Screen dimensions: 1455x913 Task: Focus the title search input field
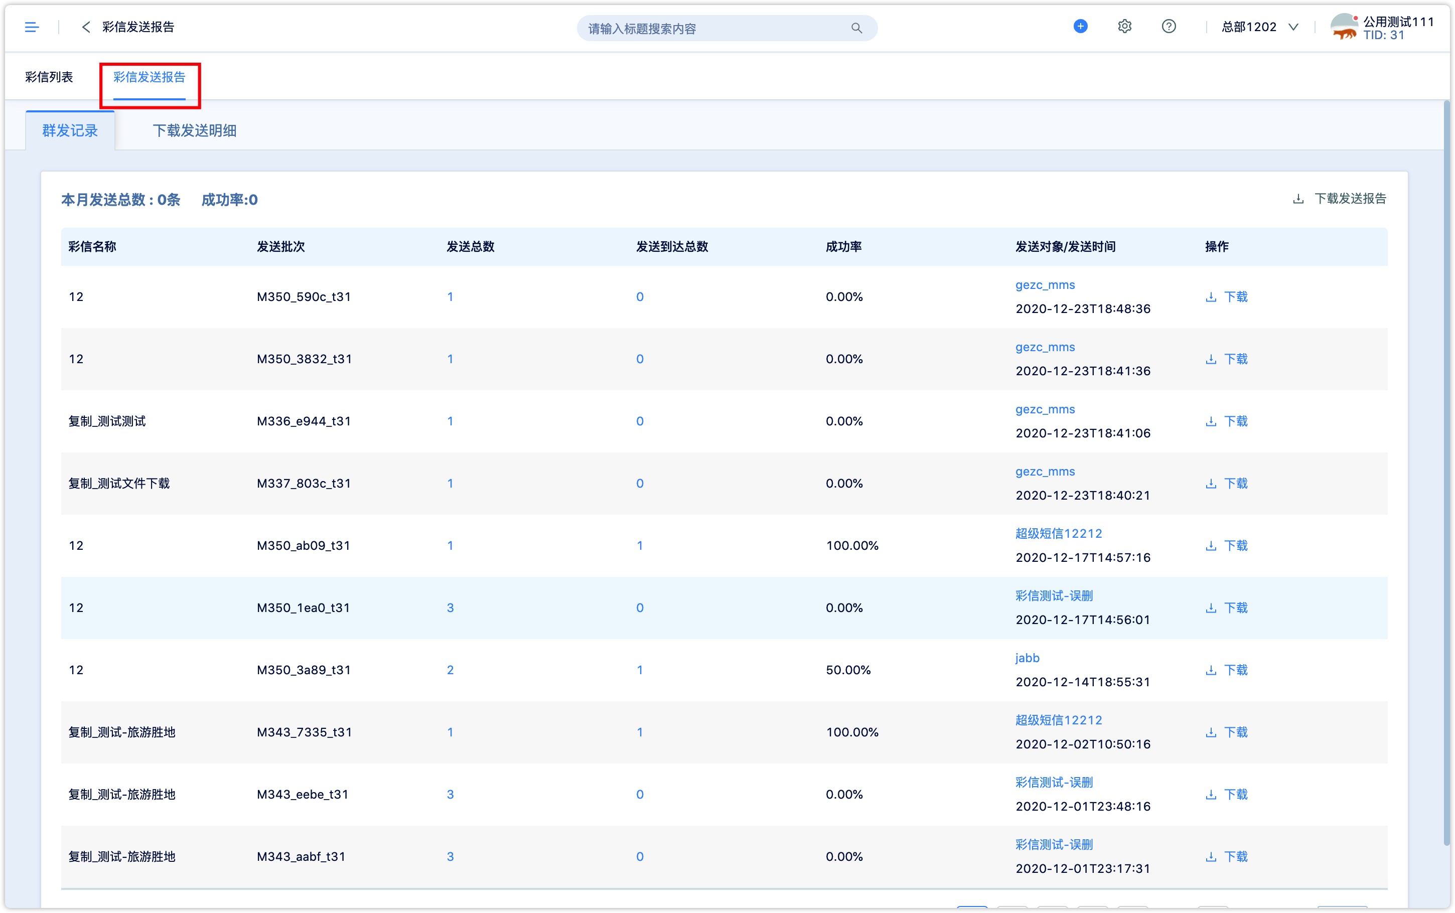pyautogui.click(x=727, y=29)
